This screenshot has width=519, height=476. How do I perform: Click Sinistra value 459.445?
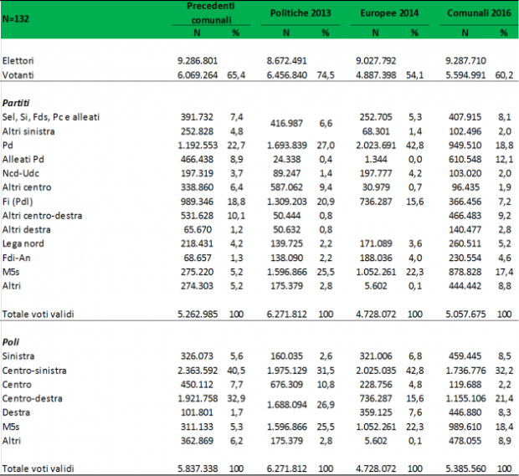(465, 356)
